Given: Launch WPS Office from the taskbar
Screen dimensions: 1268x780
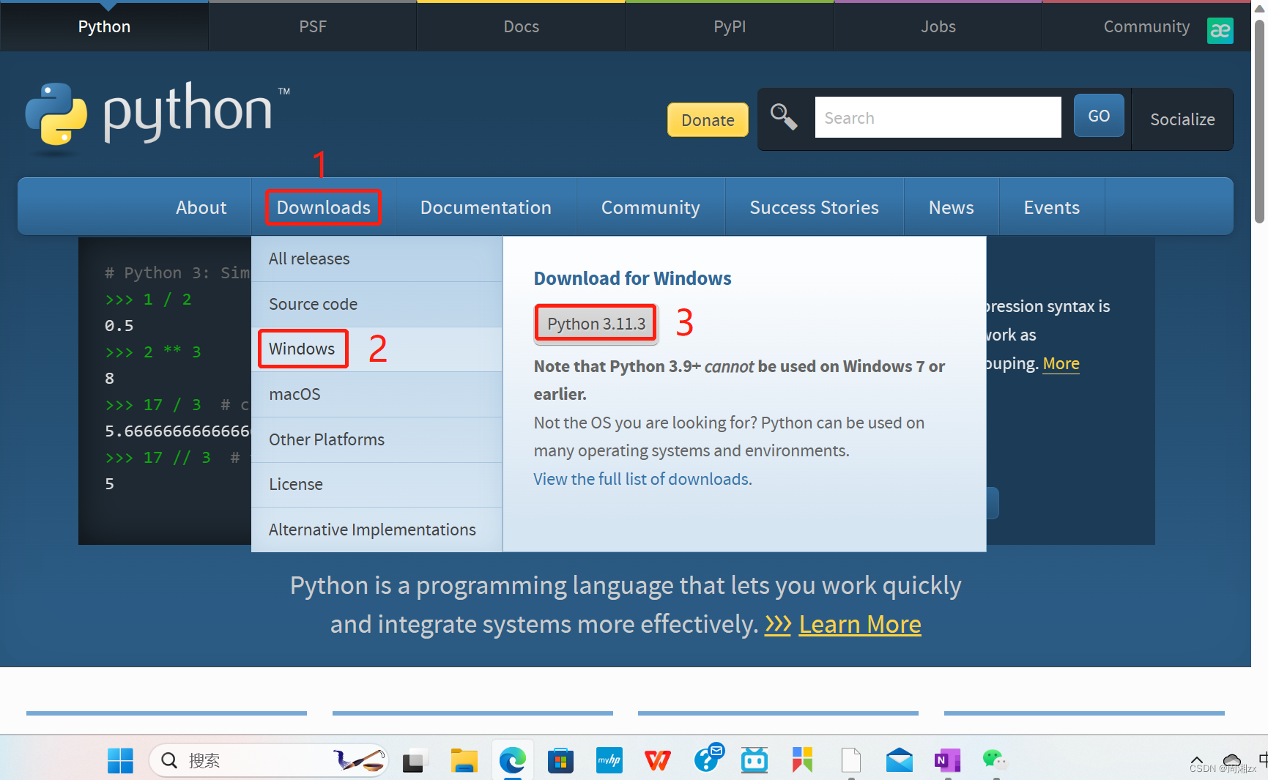Looking at the screenshot, I should [657, 760].
